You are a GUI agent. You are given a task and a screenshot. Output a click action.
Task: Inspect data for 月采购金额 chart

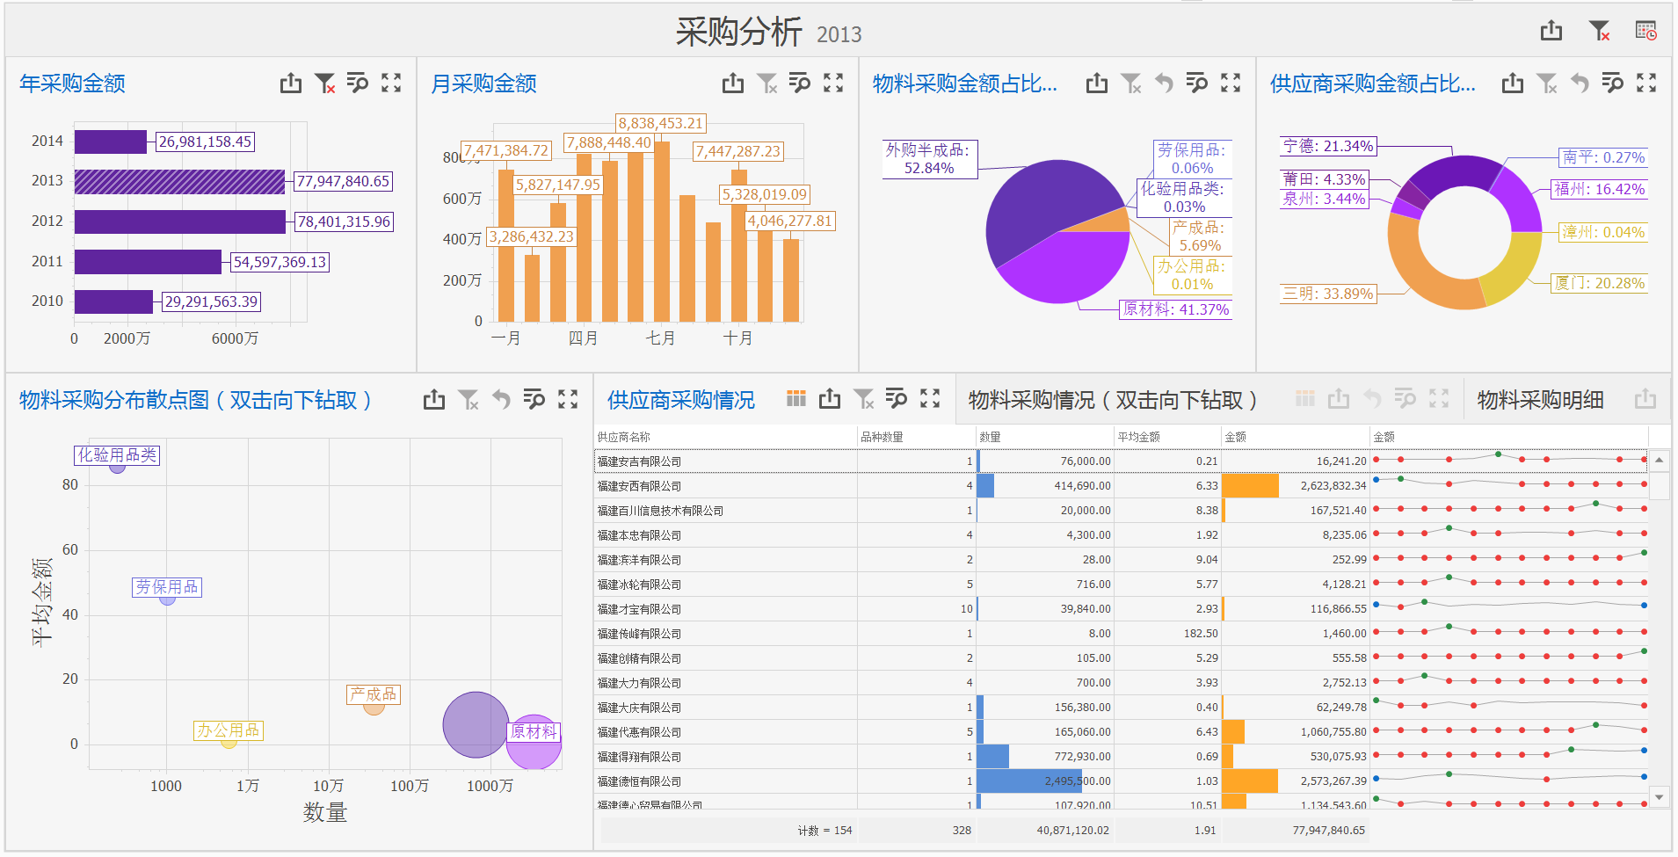tap(800, 84)
